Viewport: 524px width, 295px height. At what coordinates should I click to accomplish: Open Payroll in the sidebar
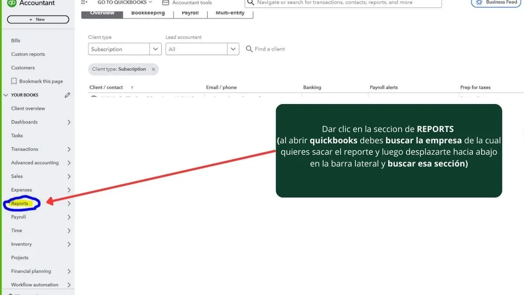click(18, 217)
